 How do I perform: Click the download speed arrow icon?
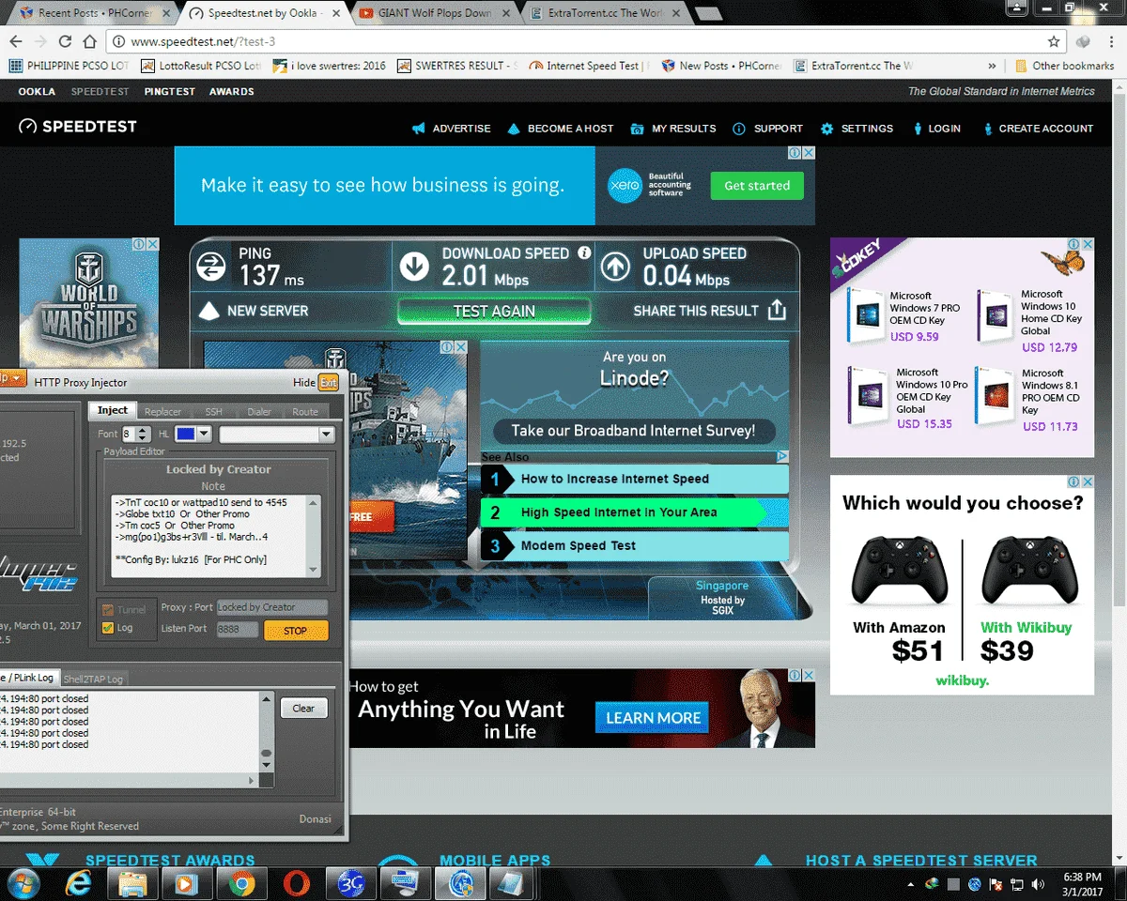click(x=414, y=267)
